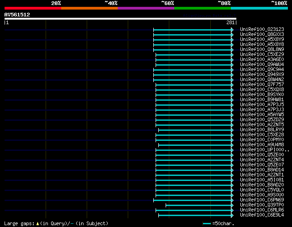Click UniRef100_Q9C9A4 label
The image size is (292, 227).
pyautogui.click(x=262, y=70)
